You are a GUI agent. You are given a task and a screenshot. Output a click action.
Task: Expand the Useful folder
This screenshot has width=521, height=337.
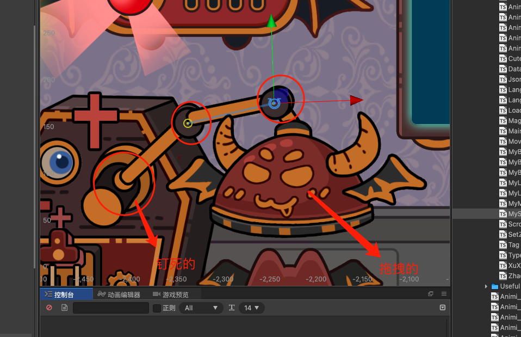pos(486,286)
